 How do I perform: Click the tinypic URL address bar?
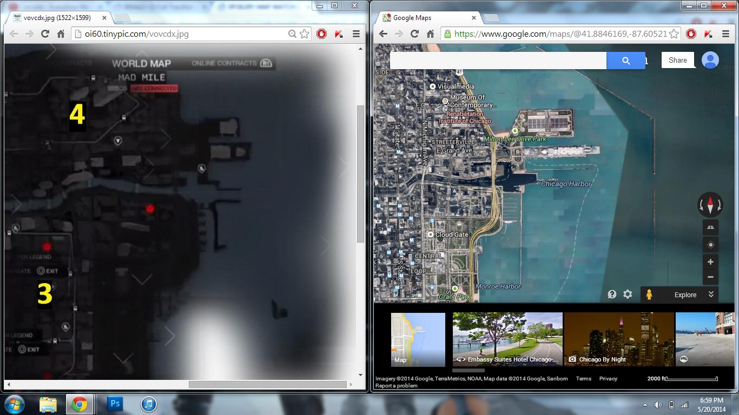click(x=184, y=34)
